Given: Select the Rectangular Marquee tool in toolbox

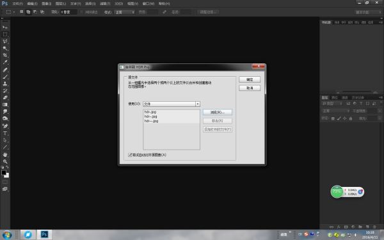Looking at the screenshot, I should 5,35.
